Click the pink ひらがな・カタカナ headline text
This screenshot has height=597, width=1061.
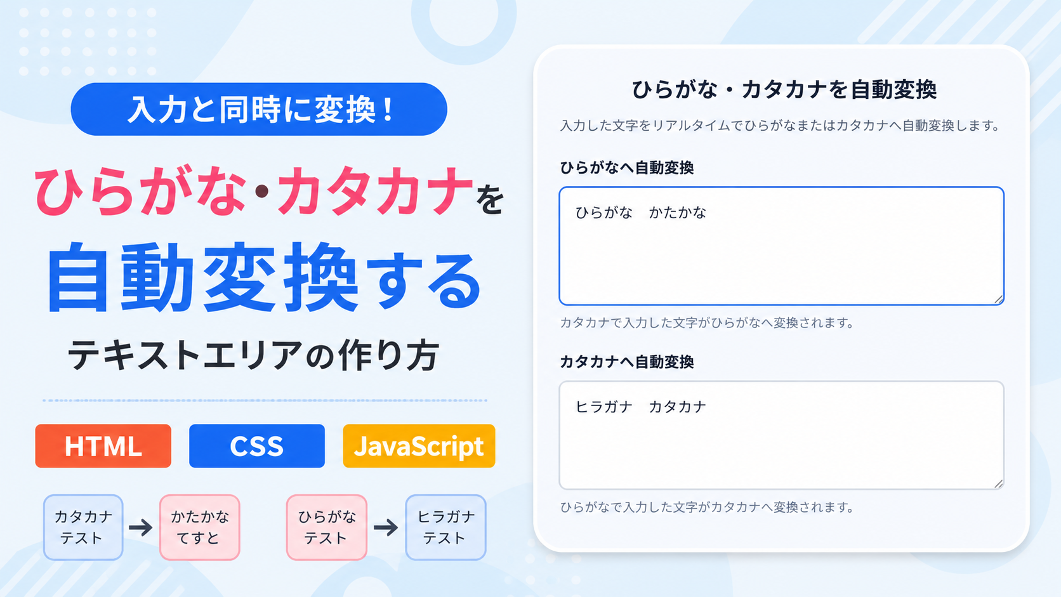point(254,191)
